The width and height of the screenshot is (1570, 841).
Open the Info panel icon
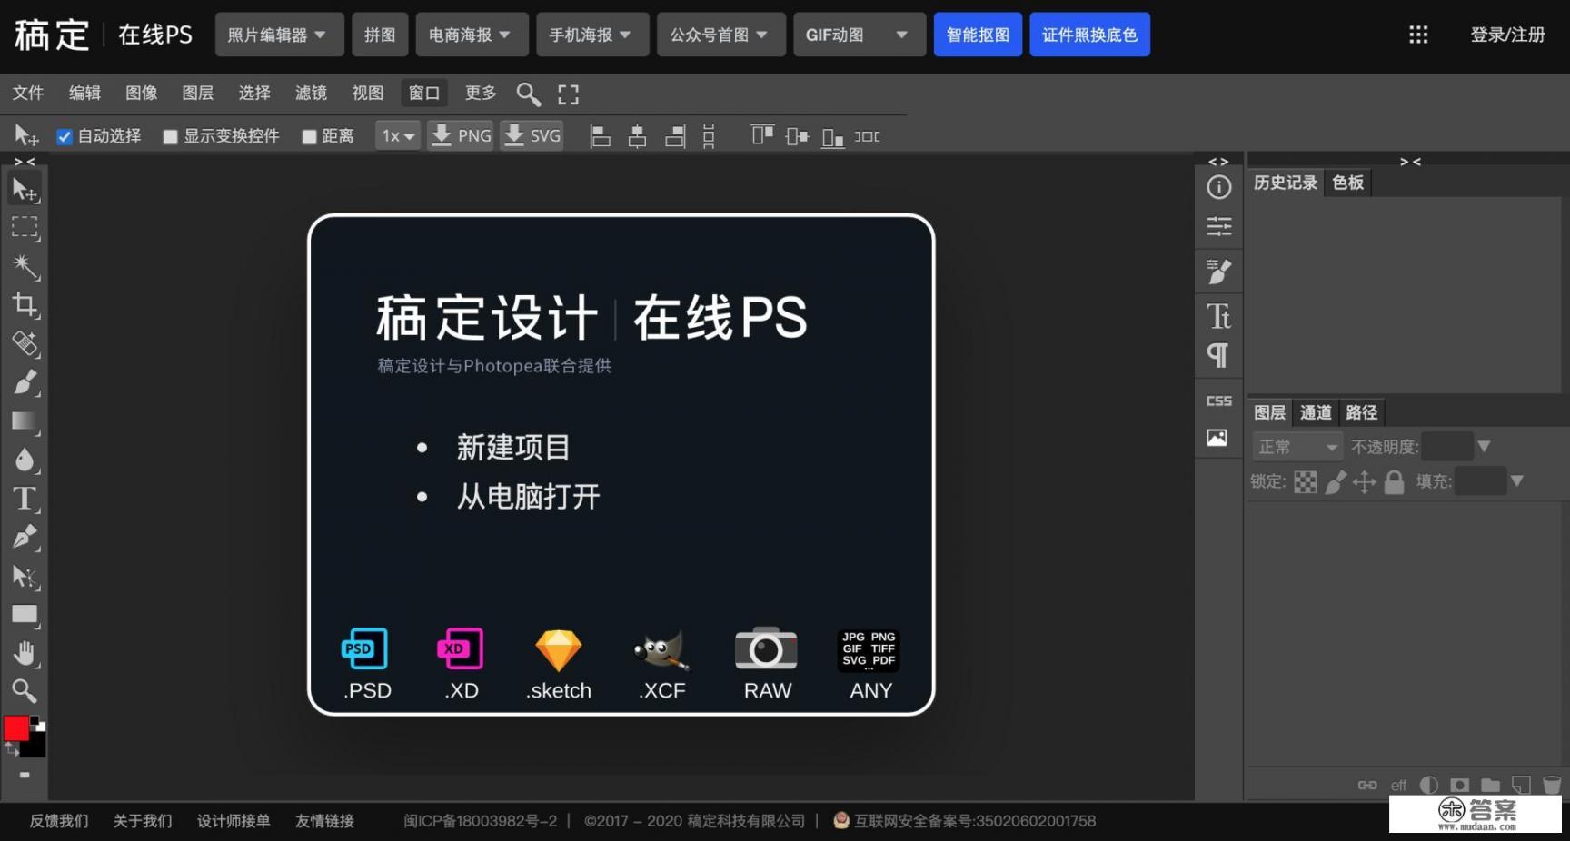1218,187
